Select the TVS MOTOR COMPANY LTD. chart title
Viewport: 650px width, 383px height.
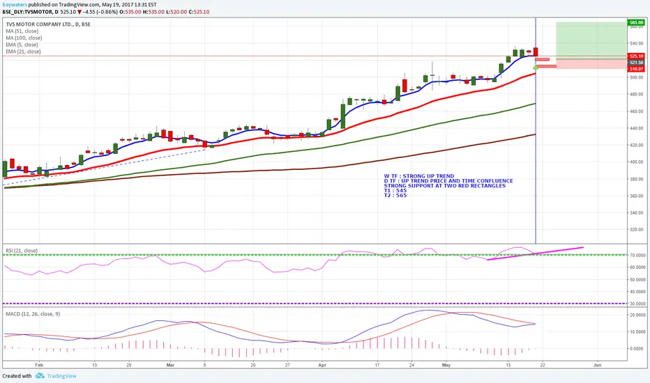click(48, 24)
